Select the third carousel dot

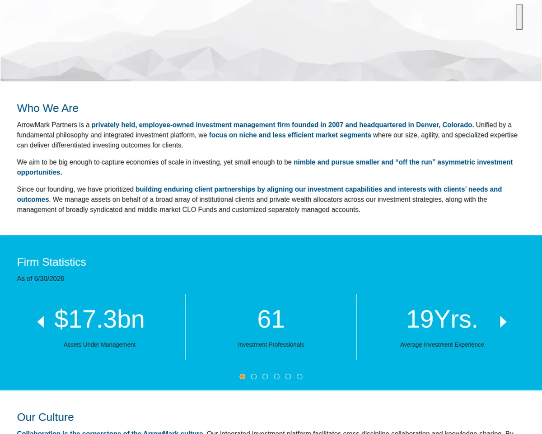265,377
